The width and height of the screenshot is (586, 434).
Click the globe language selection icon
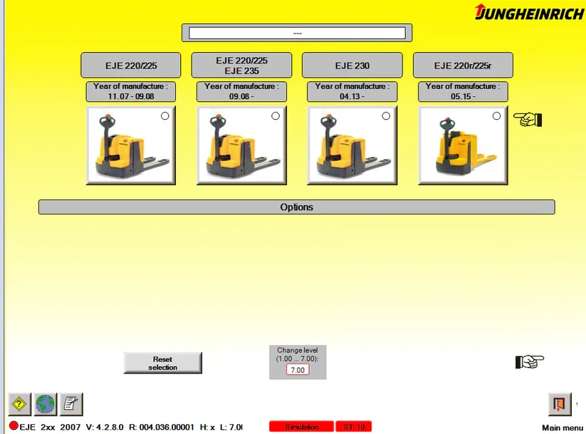[x=44, y=403]
